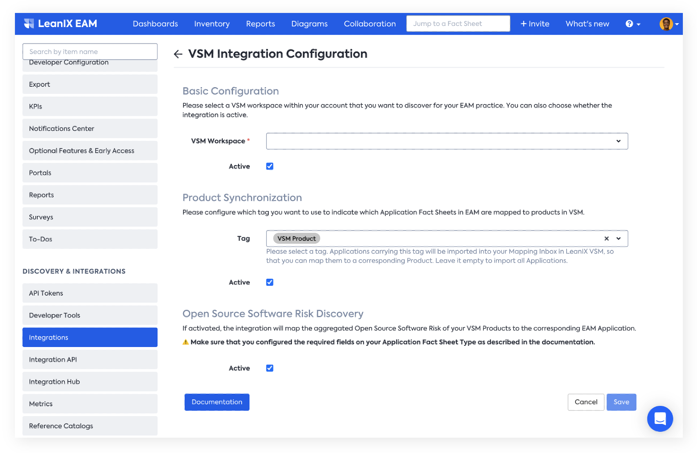Open API Tokens settings
The image size is (697, 453).
(90, 293)
